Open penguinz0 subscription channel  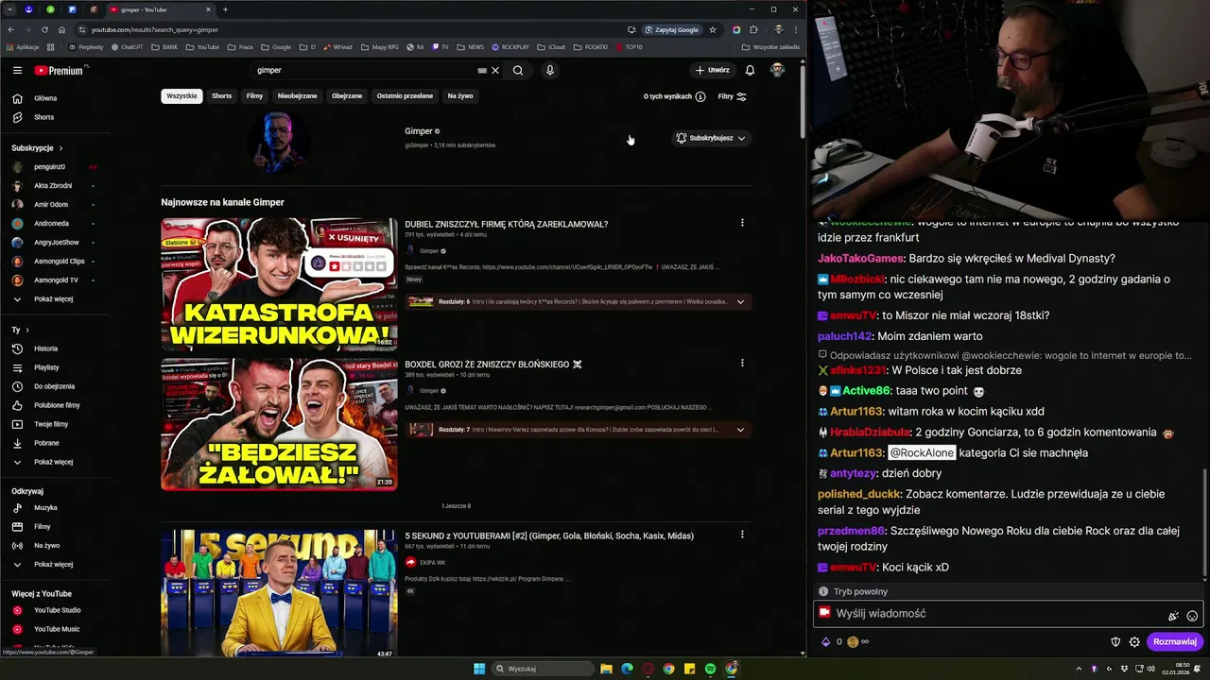click(49, 166)
